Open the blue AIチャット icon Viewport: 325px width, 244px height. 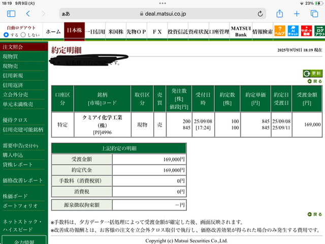pyautogui.click(x=293, y=31)
